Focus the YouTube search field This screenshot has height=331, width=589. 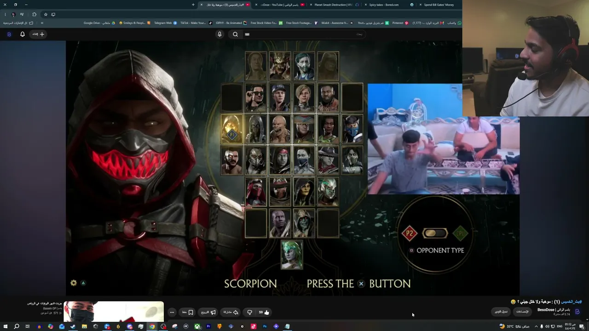pos(304,34)
